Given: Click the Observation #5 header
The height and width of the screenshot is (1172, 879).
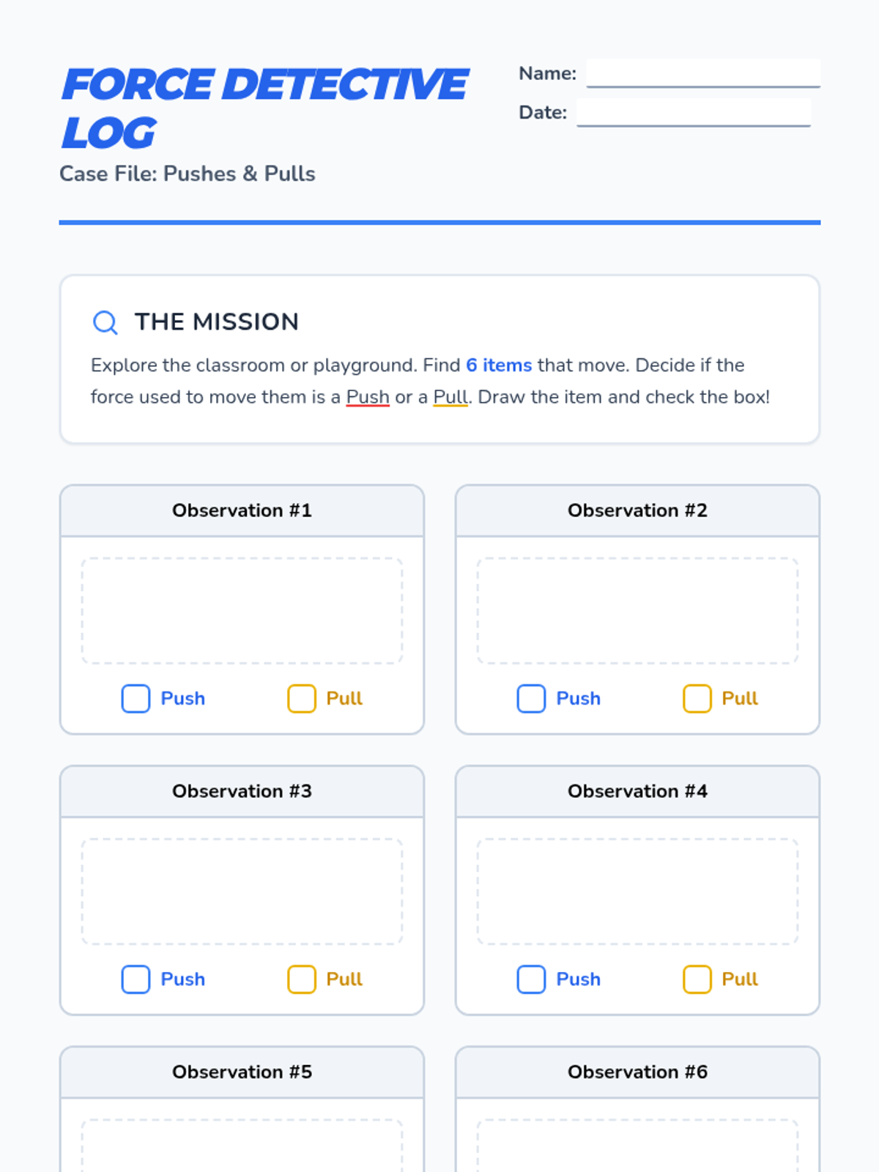Looking at the screenshot, I should tap(242, 1072).
